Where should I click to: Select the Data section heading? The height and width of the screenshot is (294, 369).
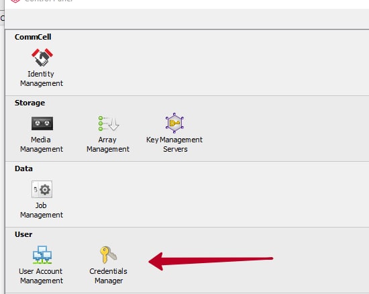pos(23,168)
